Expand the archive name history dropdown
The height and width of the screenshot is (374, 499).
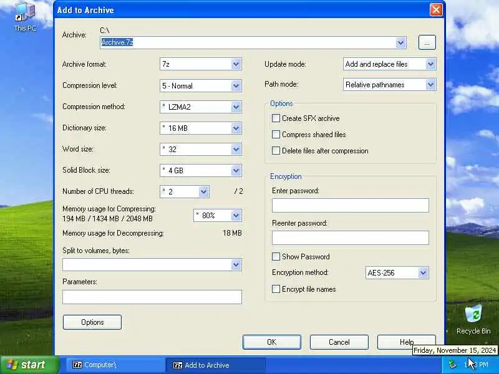click(x=401, y=42)
